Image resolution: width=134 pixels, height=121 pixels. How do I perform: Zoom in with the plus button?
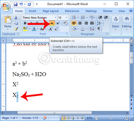[126, 118]
